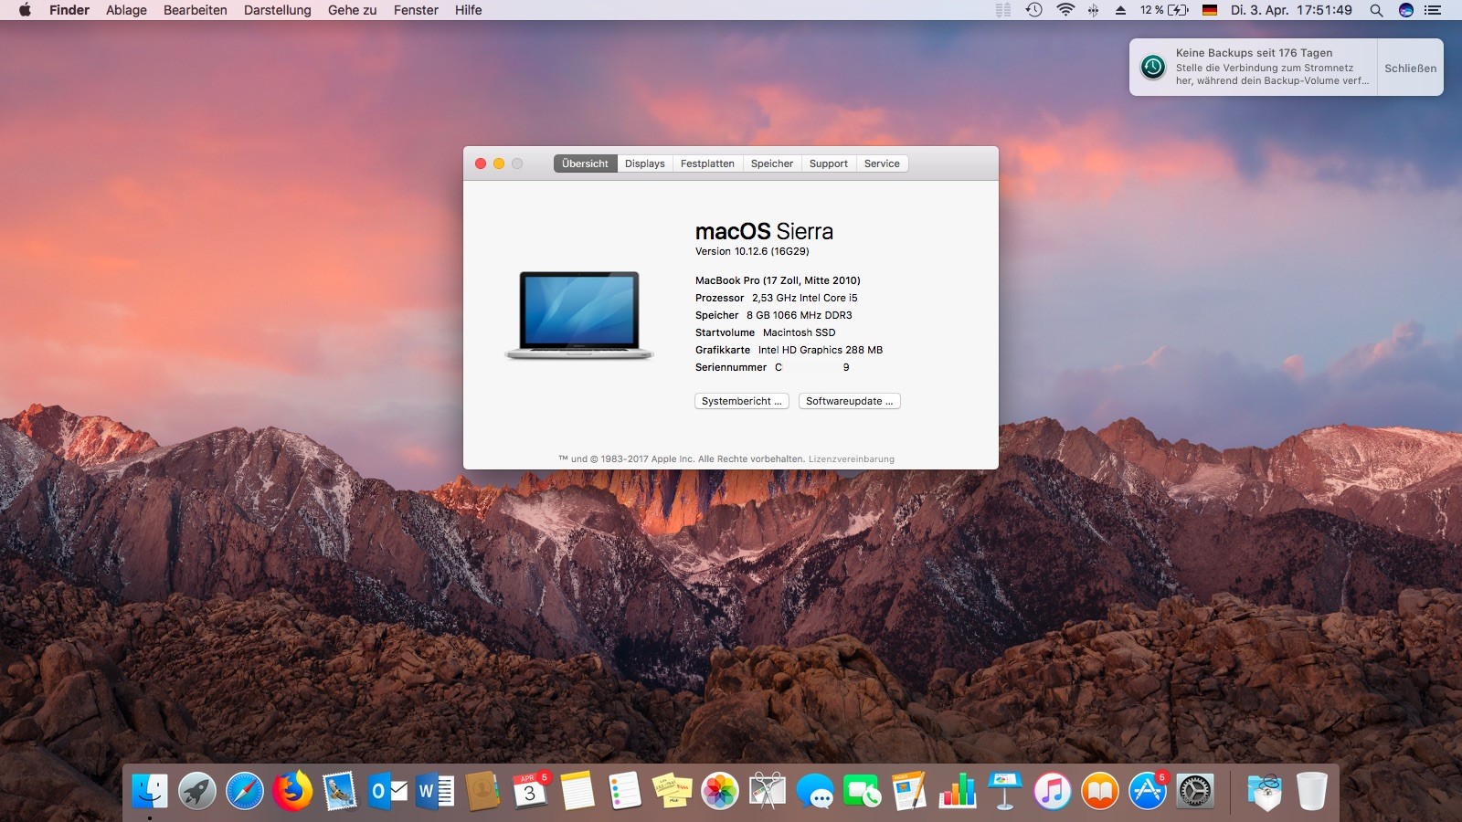This screenshot has height=822, width=1462.
Task: Open Stickies from the Dock
Action: coord(673,791)
